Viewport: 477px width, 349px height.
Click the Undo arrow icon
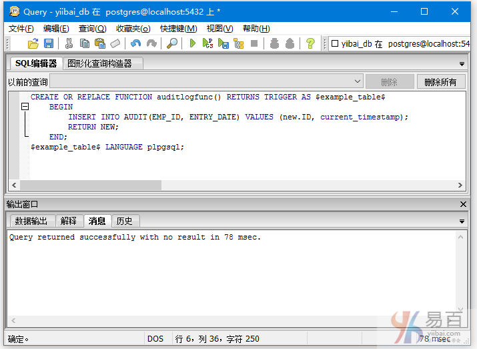(136, 43)
